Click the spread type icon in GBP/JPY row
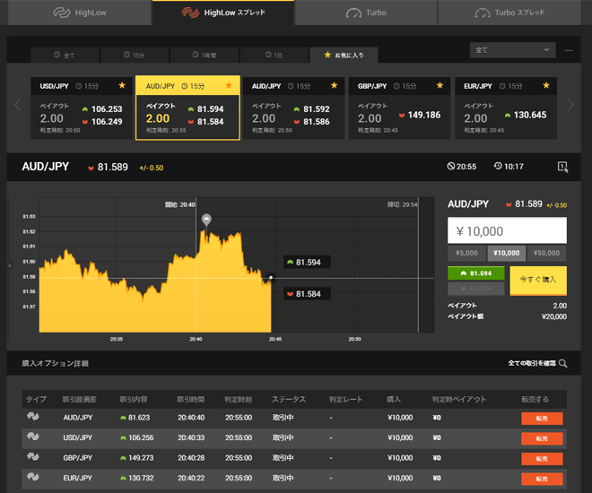The image size is (592, 493). (33, 456)
